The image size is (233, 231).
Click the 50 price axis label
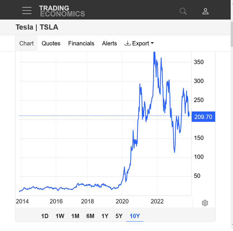coord(197,176)
